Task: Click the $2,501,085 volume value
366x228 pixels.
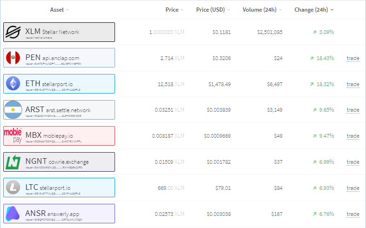Action: pyautogui.click(x=270, y=32)
